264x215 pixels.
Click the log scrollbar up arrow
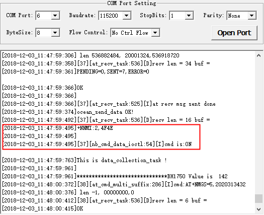pyautogui.click(x=259, y=55)
